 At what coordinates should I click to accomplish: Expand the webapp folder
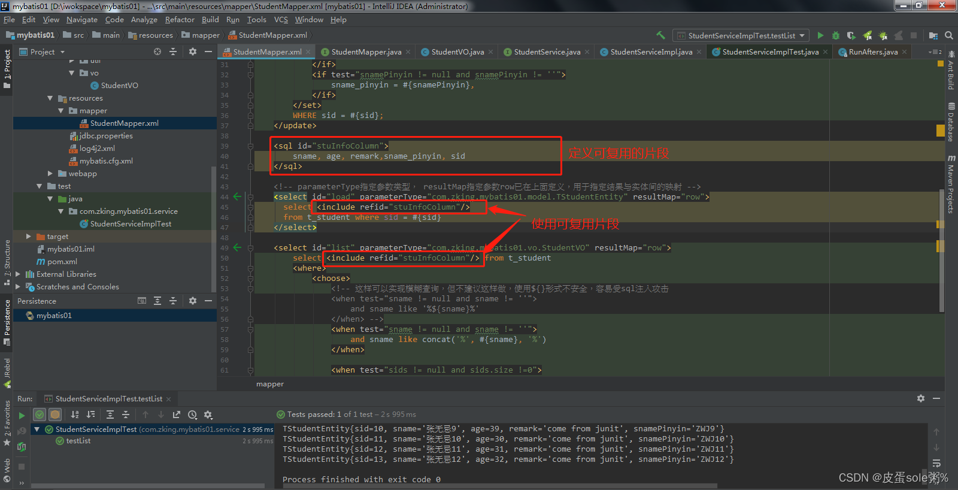click(x=50, y=174)
